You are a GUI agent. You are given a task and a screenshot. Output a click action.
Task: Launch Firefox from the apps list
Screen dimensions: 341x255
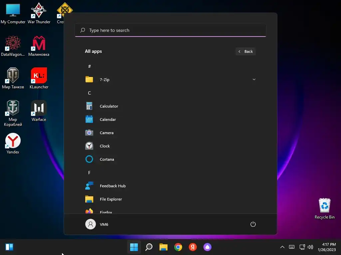(x=170, y=211)
